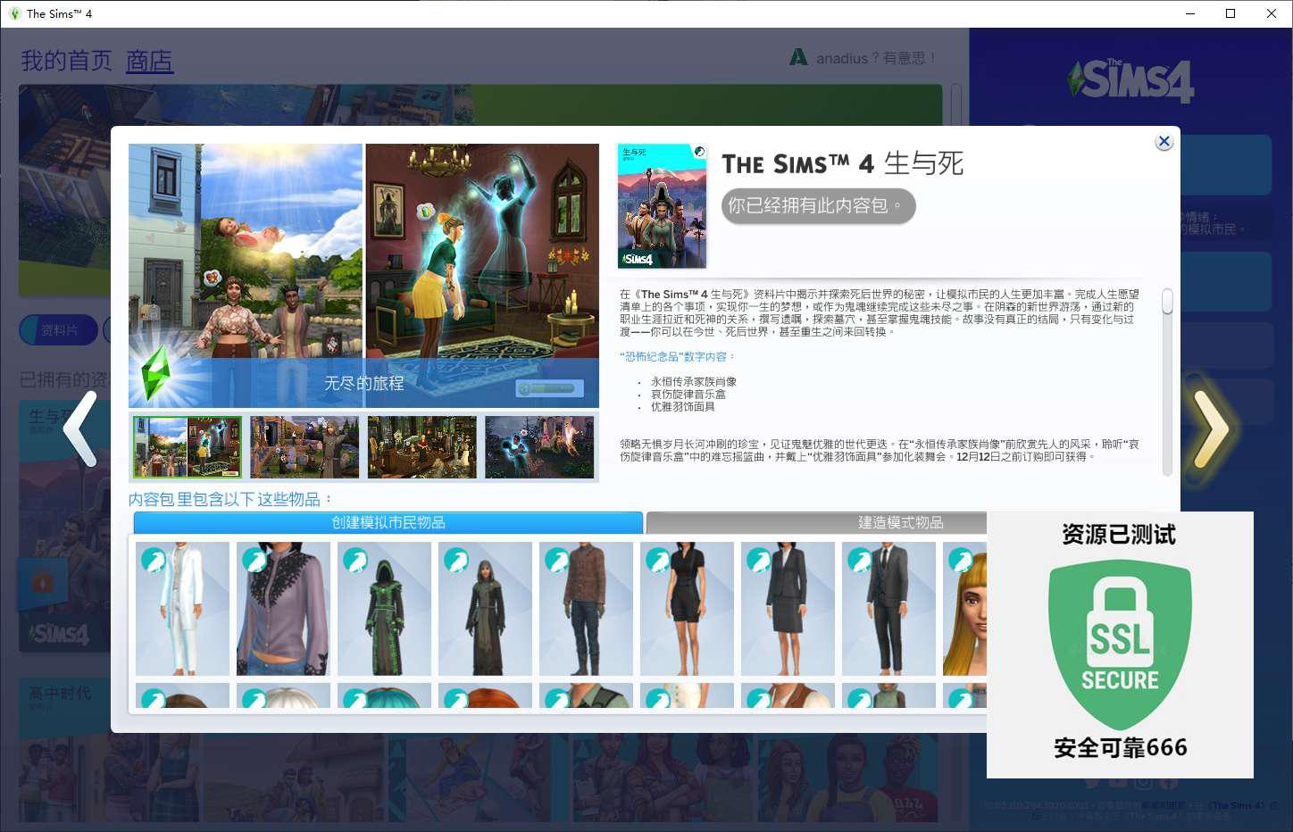The image size is (1293, 832).
Task: Click the green plumbob icon on the banner
Action: [156, 373]
